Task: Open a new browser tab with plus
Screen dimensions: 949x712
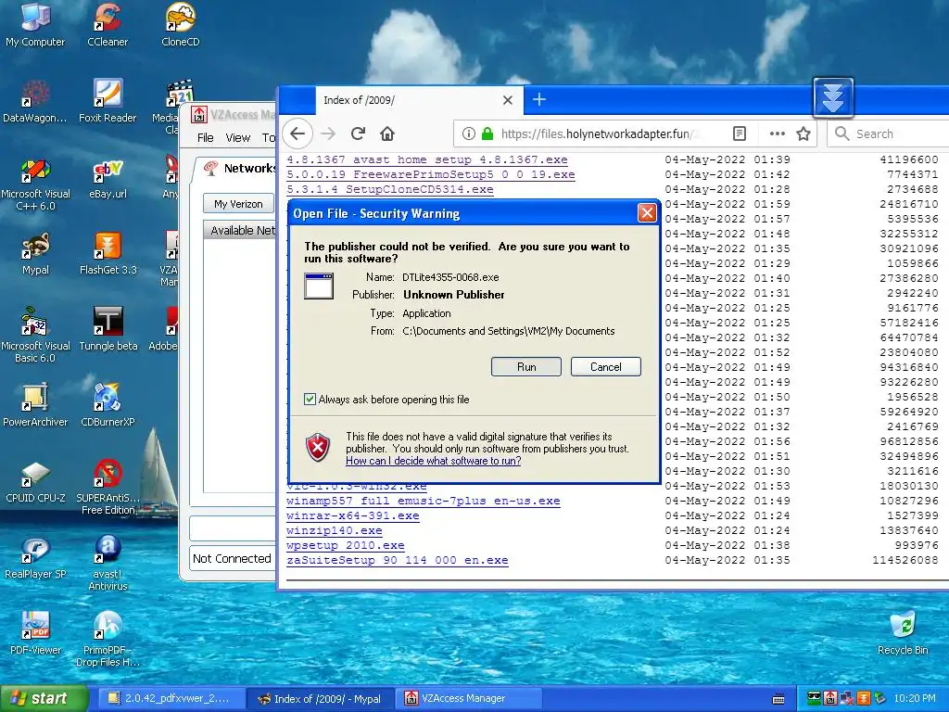Action: pos(539,99)
